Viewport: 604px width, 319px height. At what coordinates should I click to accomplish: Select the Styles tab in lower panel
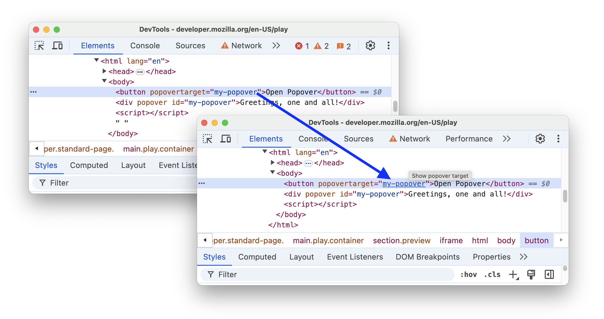(x=215, y=257)
